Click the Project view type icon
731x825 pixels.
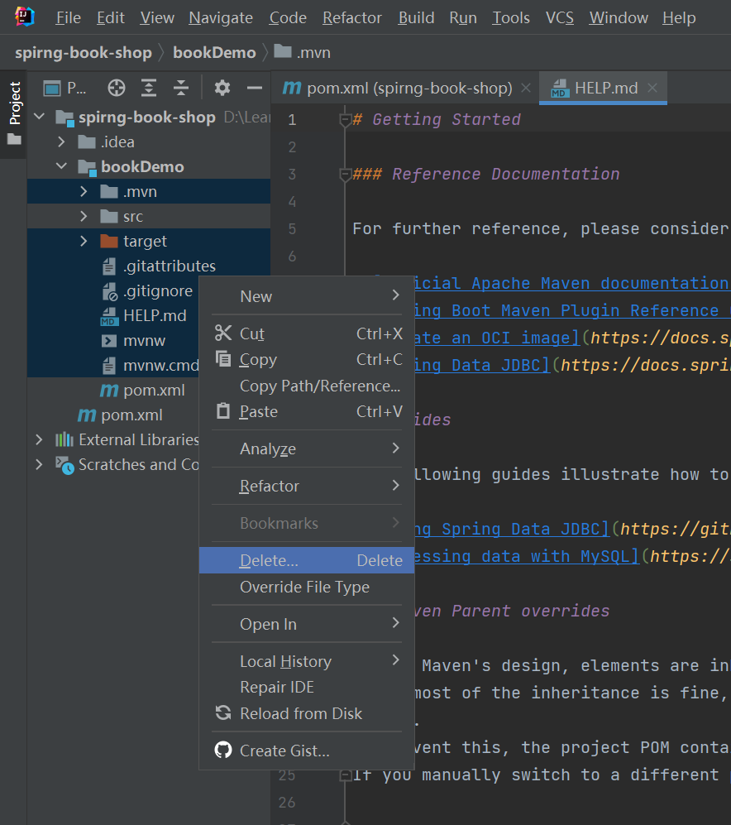[52, 89]
